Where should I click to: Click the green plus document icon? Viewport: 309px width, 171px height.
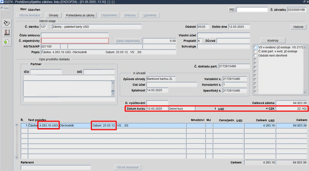point(7,42)
